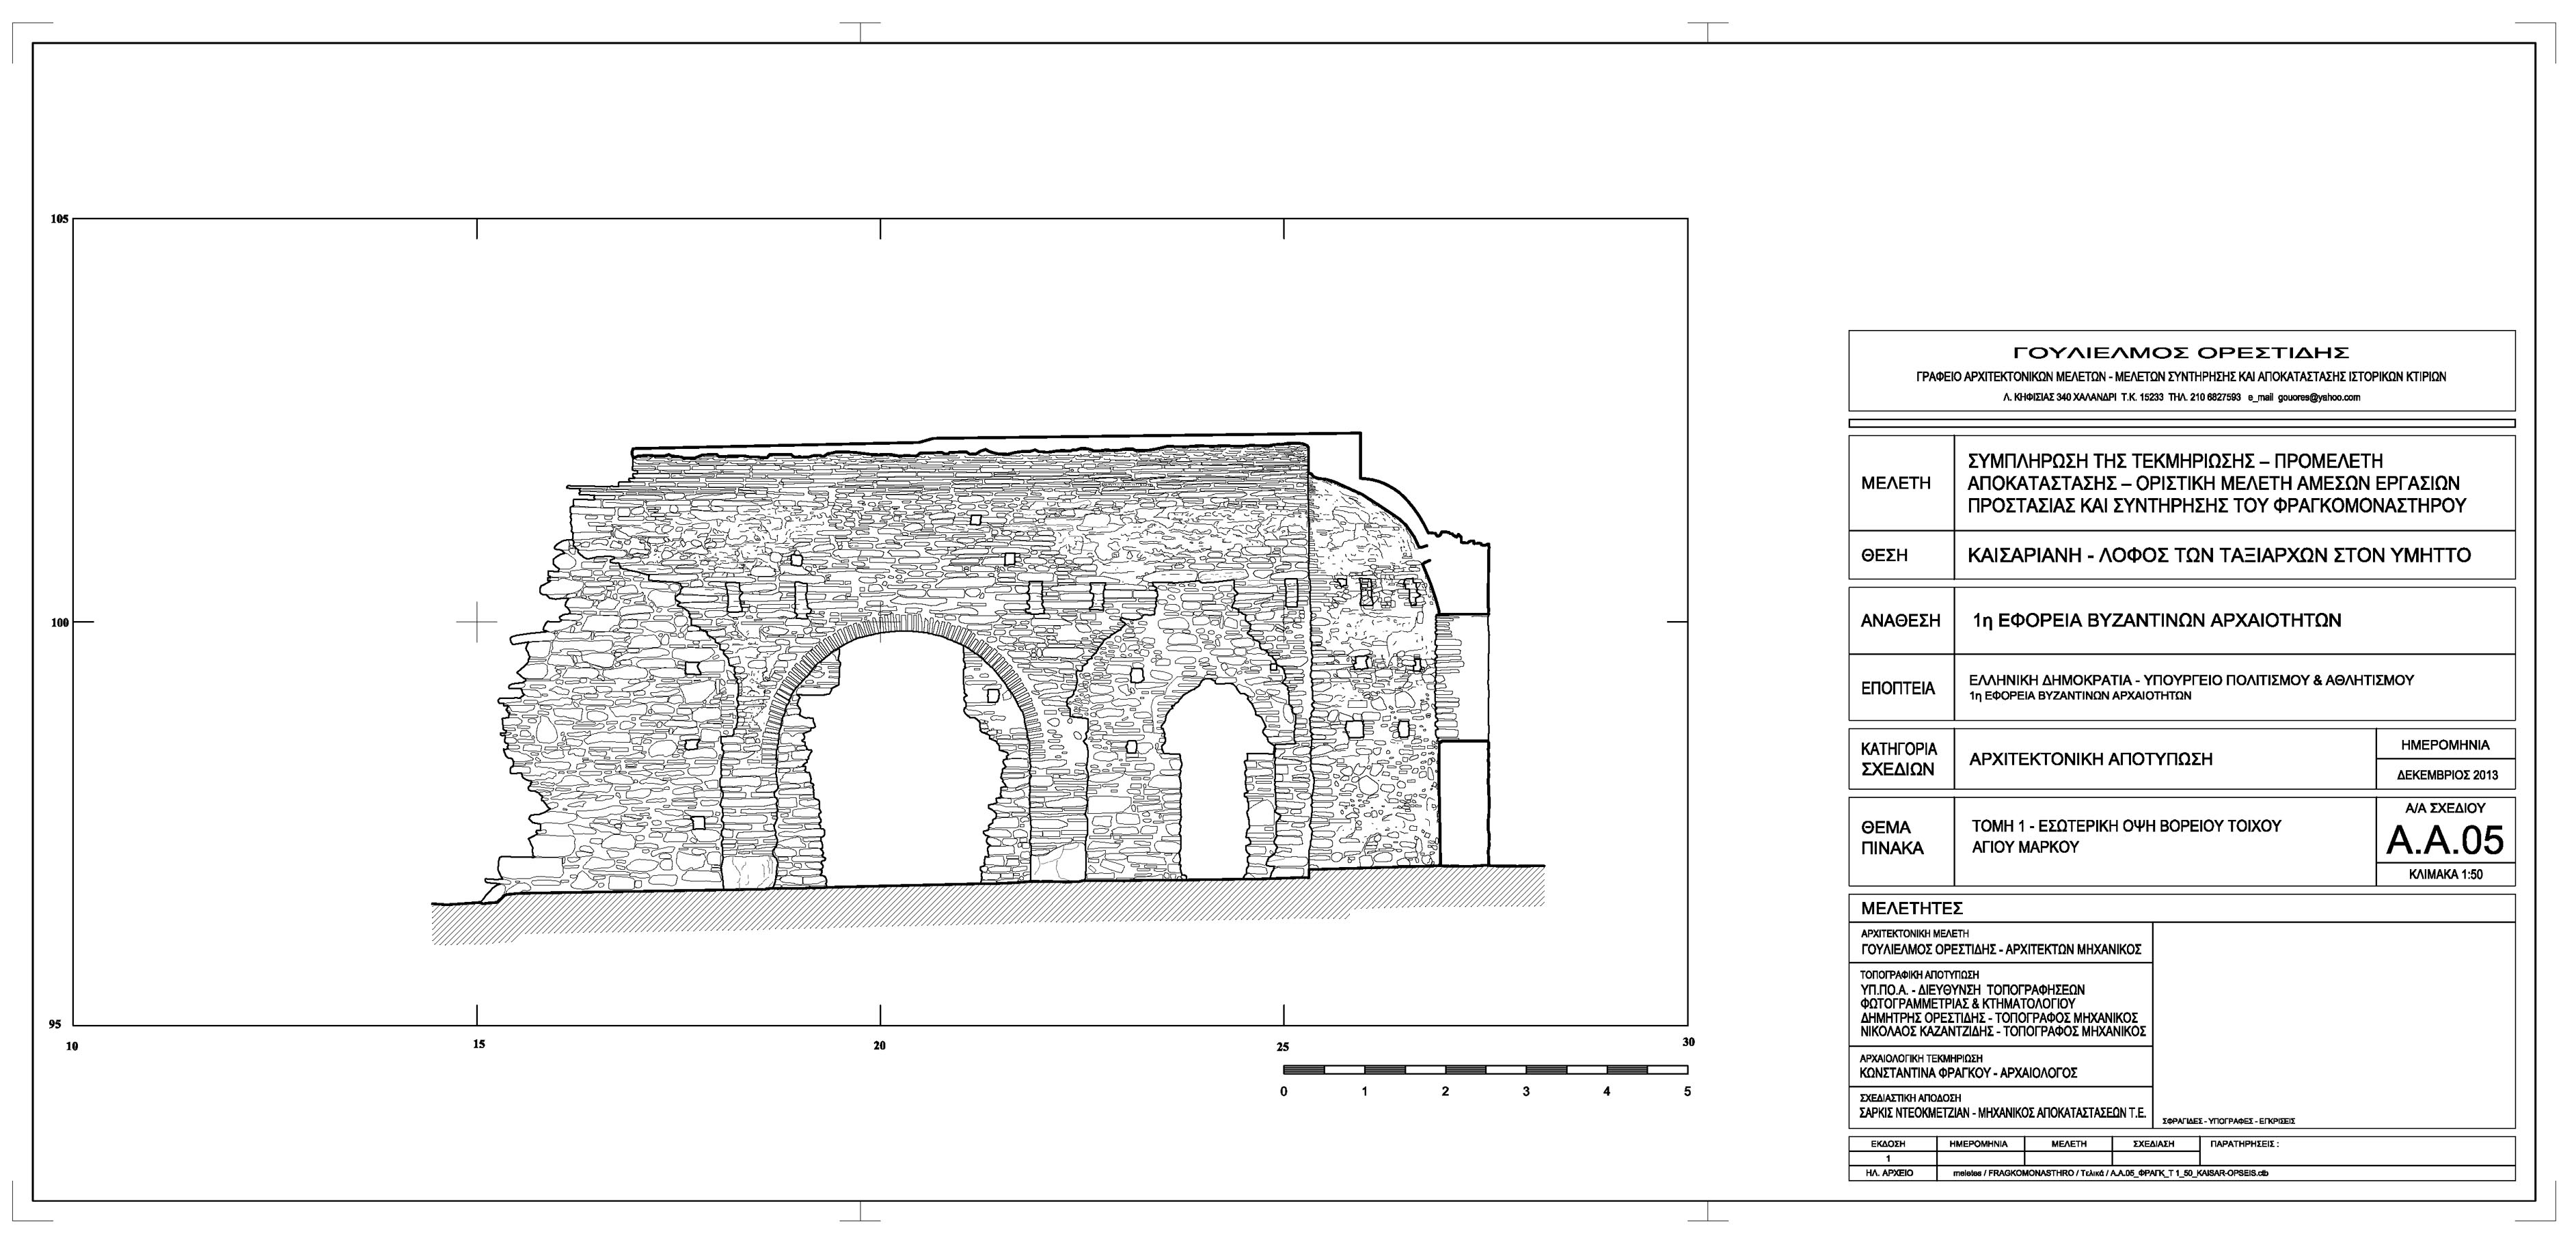
Task: Click the ΑΡΧΙΤΕΚΤΟΝΙΚΗ ΑΠΟΤΥΠΩΣΗ category text
Action: click(x=2090, y=759)
